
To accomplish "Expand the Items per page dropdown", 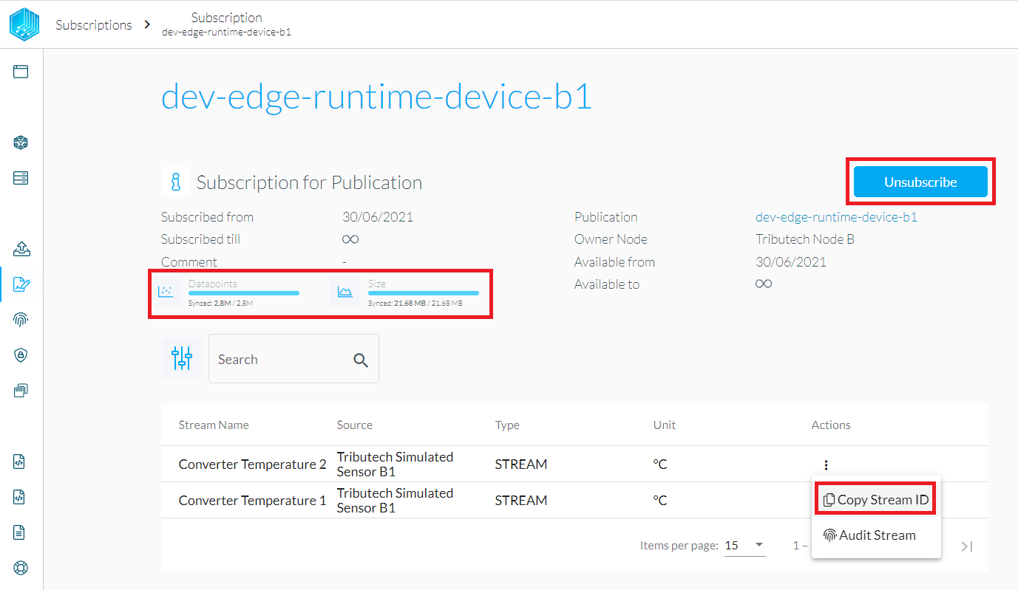I will click(x=745, y=546).
